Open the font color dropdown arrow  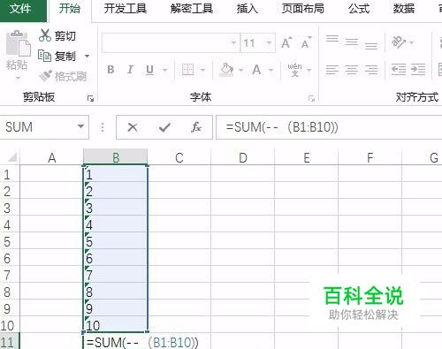click(x=271, y=70)
